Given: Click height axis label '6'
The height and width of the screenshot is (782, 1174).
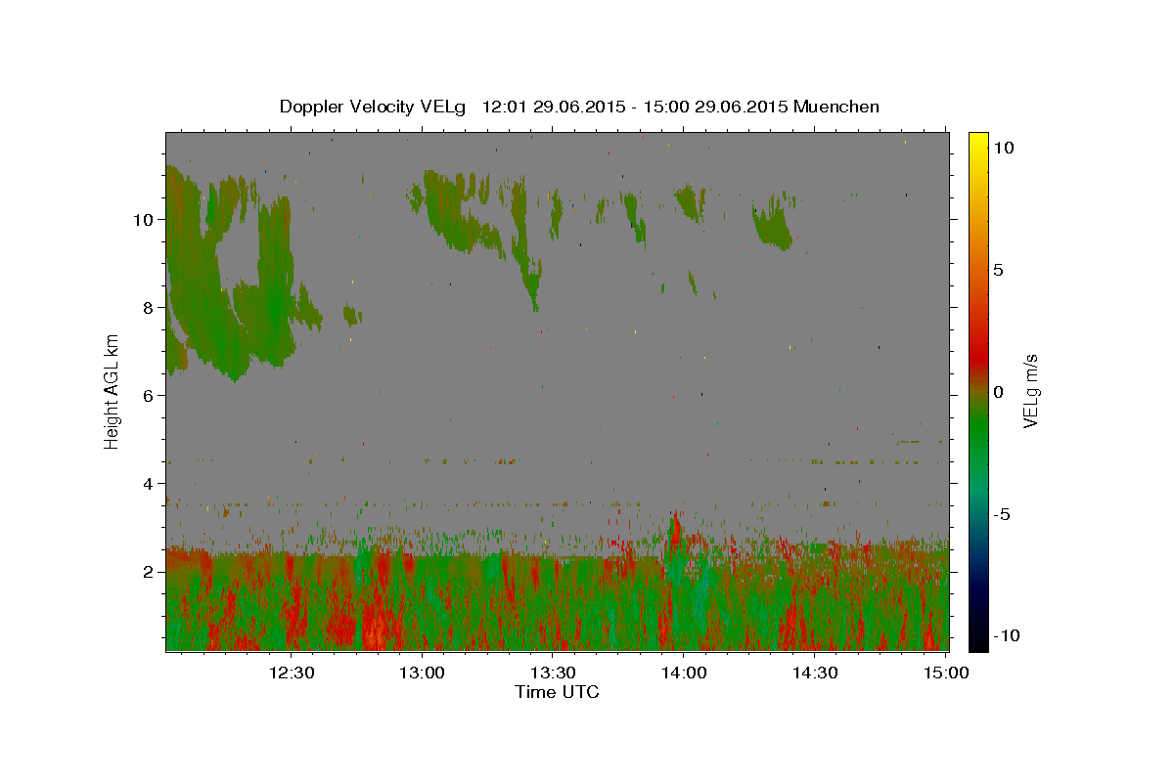Looking at the screenshot, I should click(x=147, y=395).
